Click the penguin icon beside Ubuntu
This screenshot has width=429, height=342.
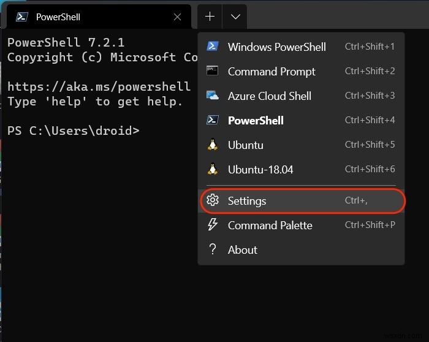click(x=213, y=145)
